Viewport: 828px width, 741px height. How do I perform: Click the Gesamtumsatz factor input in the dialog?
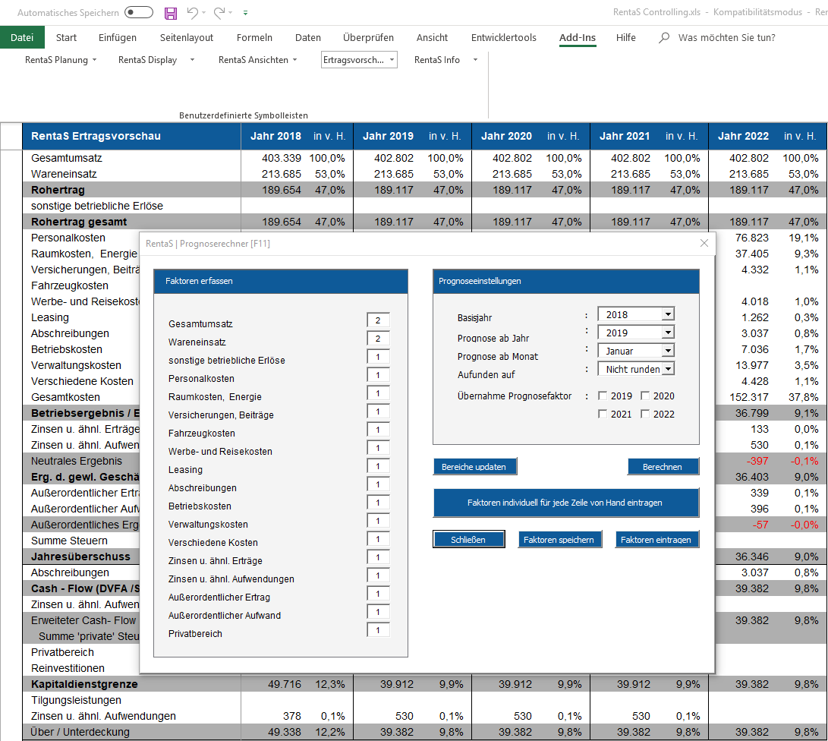pyautogui.click(x=378, y=320)
